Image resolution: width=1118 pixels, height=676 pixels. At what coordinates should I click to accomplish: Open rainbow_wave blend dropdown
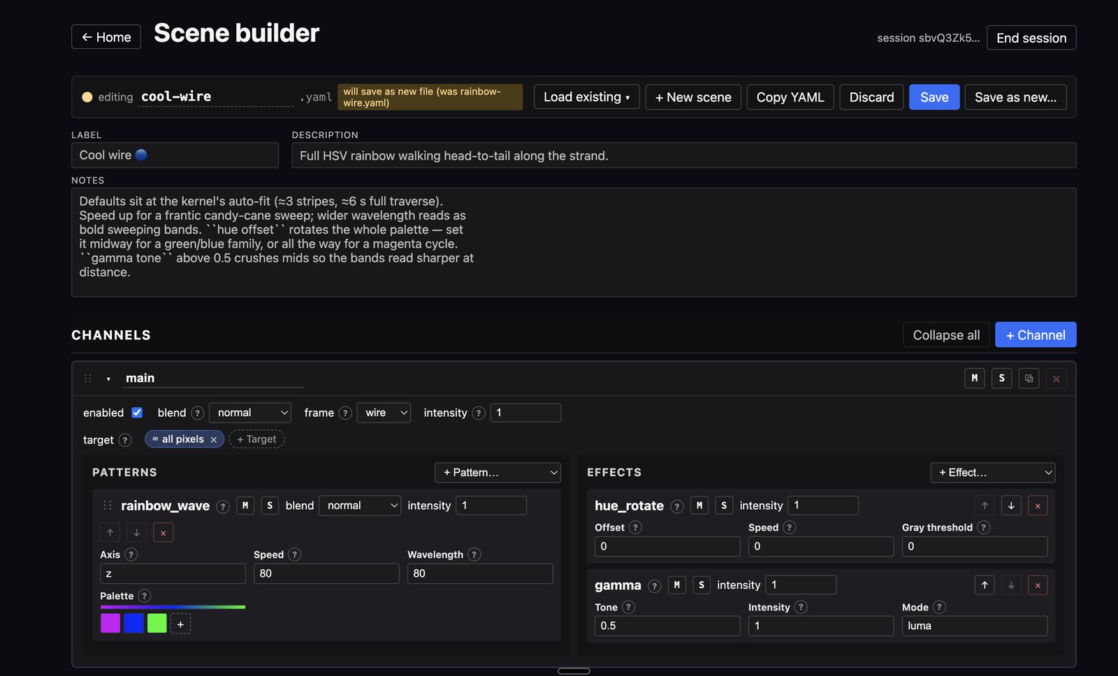pos(360,506)
